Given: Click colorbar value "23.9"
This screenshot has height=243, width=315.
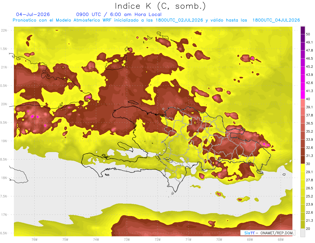Looking at the screenshot, I should pos(309,204).
